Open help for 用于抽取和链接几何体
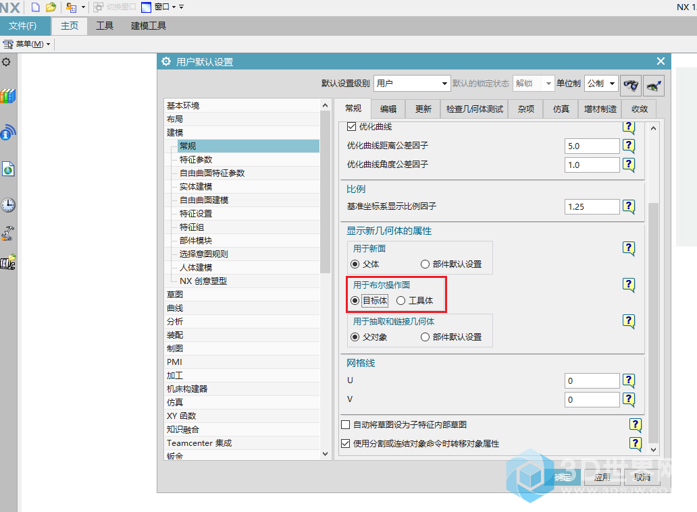The height and width of the screenshot is (512, 697). [x=629, y=320]
